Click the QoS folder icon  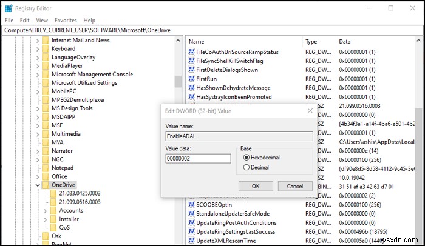click(53, 227)
